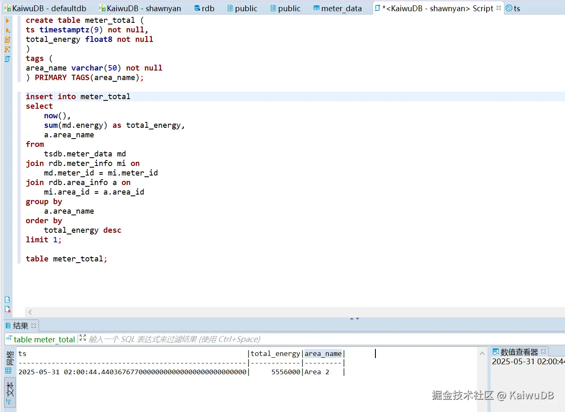Open the KaiwuDB - shawnyan tab
The image size is (565, 412).
[140, 8]
